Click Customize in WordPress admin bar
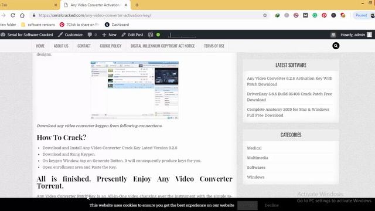Image resolution: width=375 pixels, height=211 pixels. tap(70, 35)
